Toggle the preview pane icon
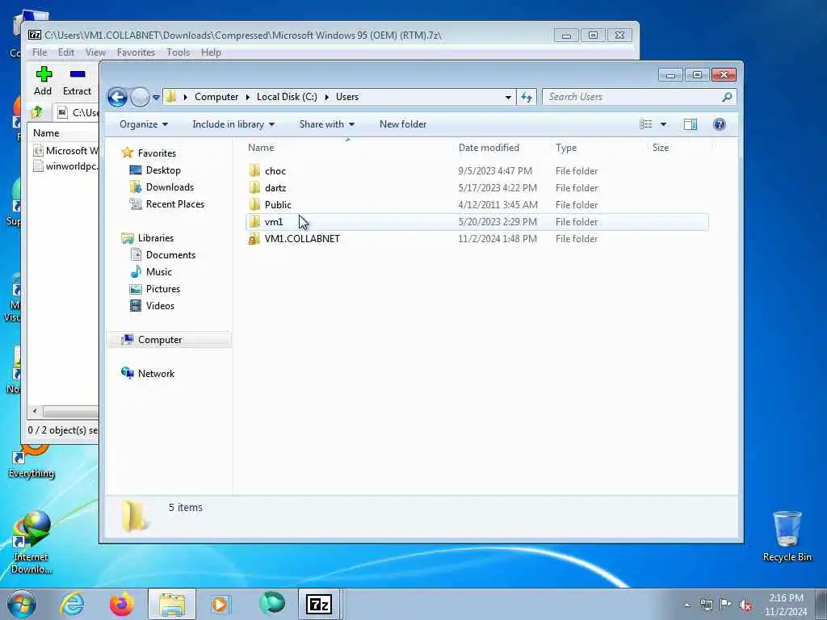 691,124
